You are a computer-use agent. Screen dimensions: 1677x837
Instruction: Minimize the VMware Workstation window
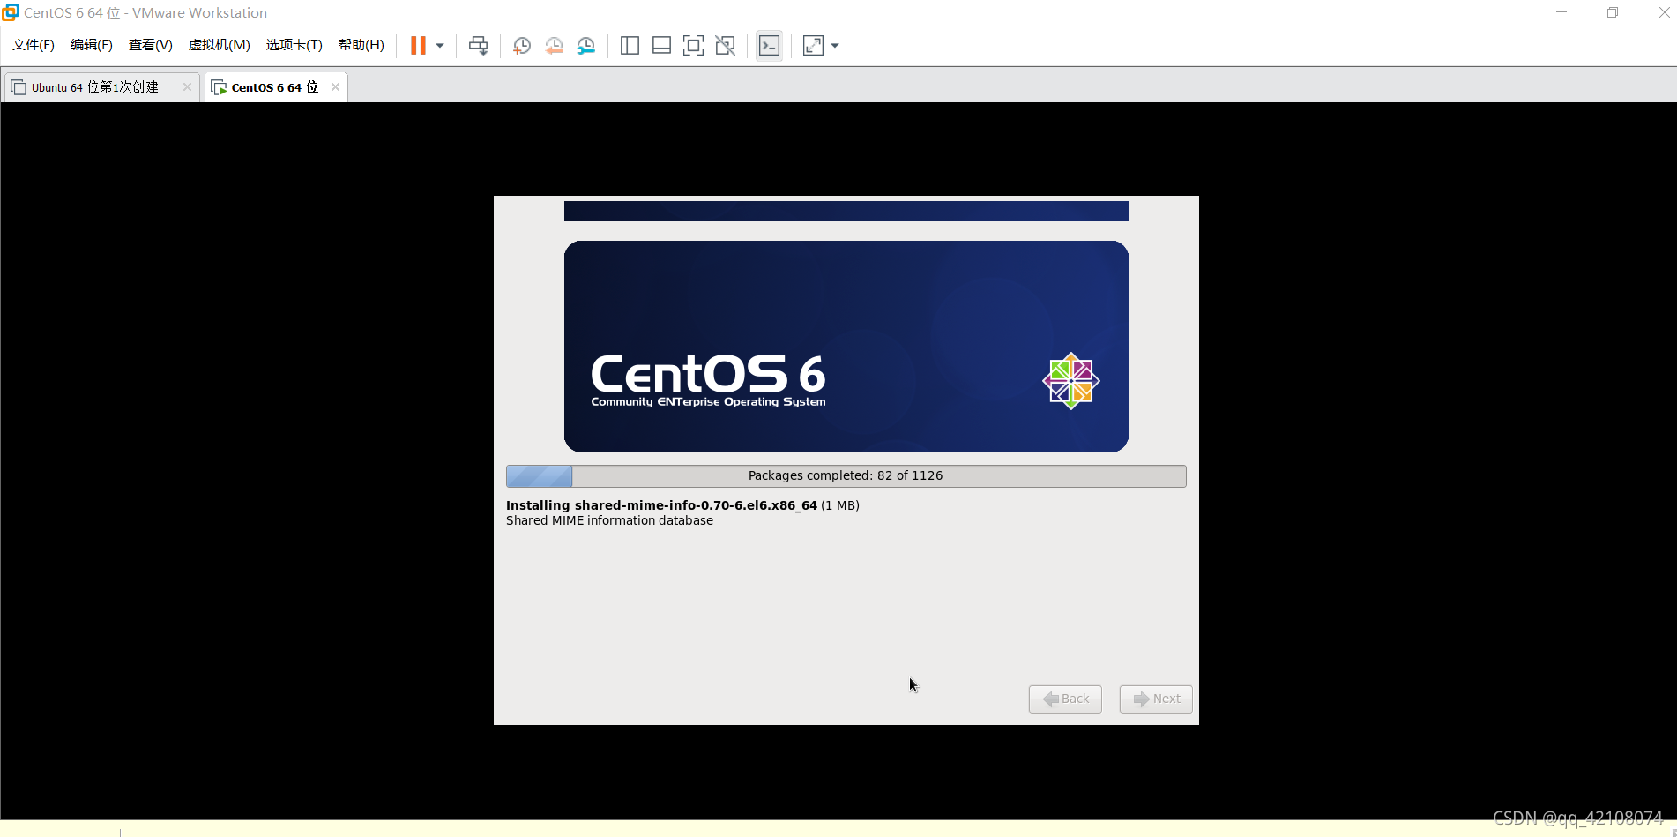pos(1561,12)
